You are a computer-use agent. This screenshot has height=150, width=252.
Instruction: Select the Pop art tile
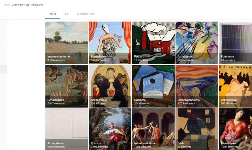coord(153,43)
